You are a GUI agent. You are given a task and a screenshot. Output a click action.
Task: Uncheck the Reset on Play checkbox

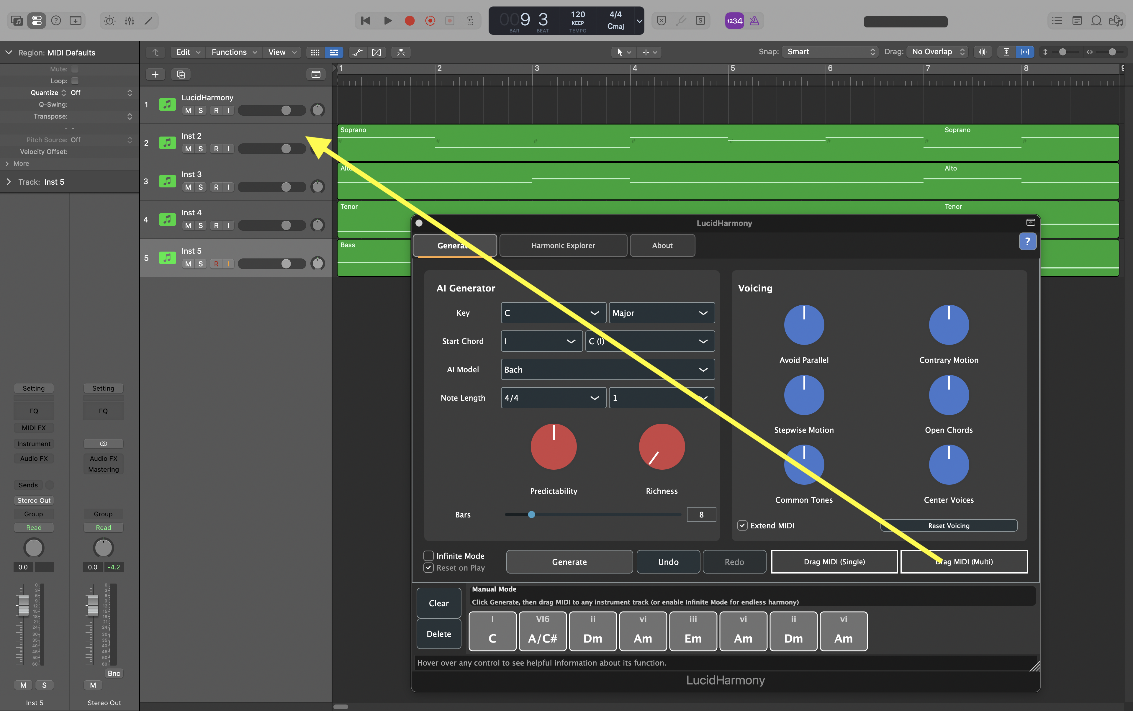pyautogui.click(x=428, y=568)
